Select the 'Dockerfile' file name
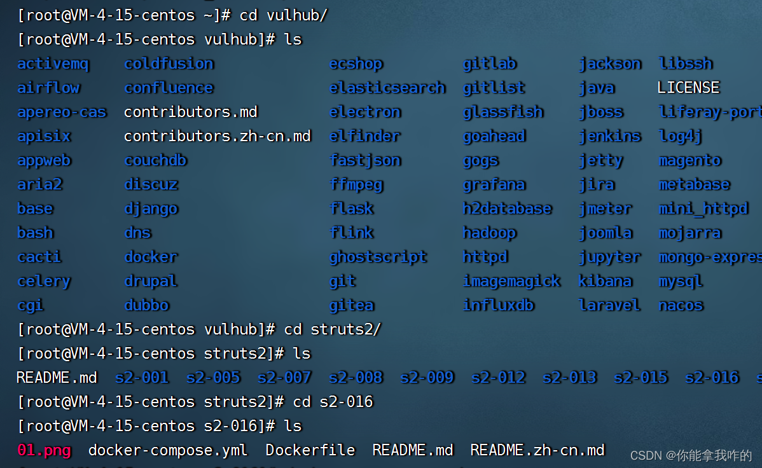762x468 pixels. 310,450
